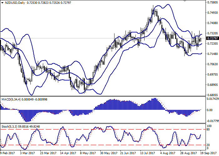Viewport: 219px width, 156px height.
Task: Click the 0.71480 price axis label
Action: click(212, 54)
